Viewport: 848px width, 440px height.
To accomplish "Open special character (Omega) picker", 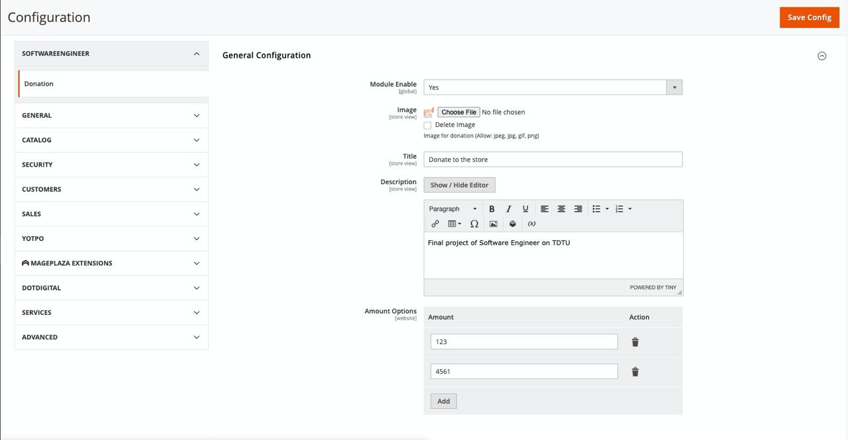I will tap(474, 224).
